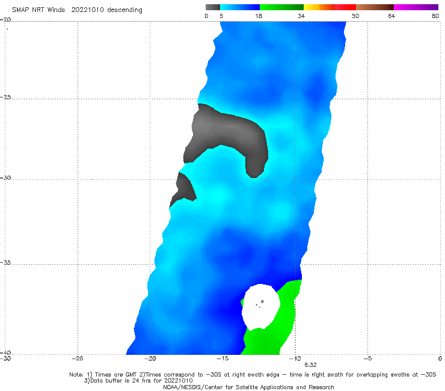Click the green high-wind area at swath bottom
The image size is (445, 391).
[269, 338]
